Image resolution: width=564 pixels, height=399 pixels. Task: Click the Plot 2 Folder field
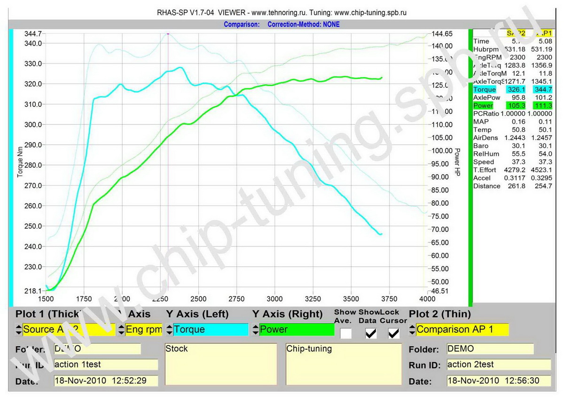coord(489,349)
